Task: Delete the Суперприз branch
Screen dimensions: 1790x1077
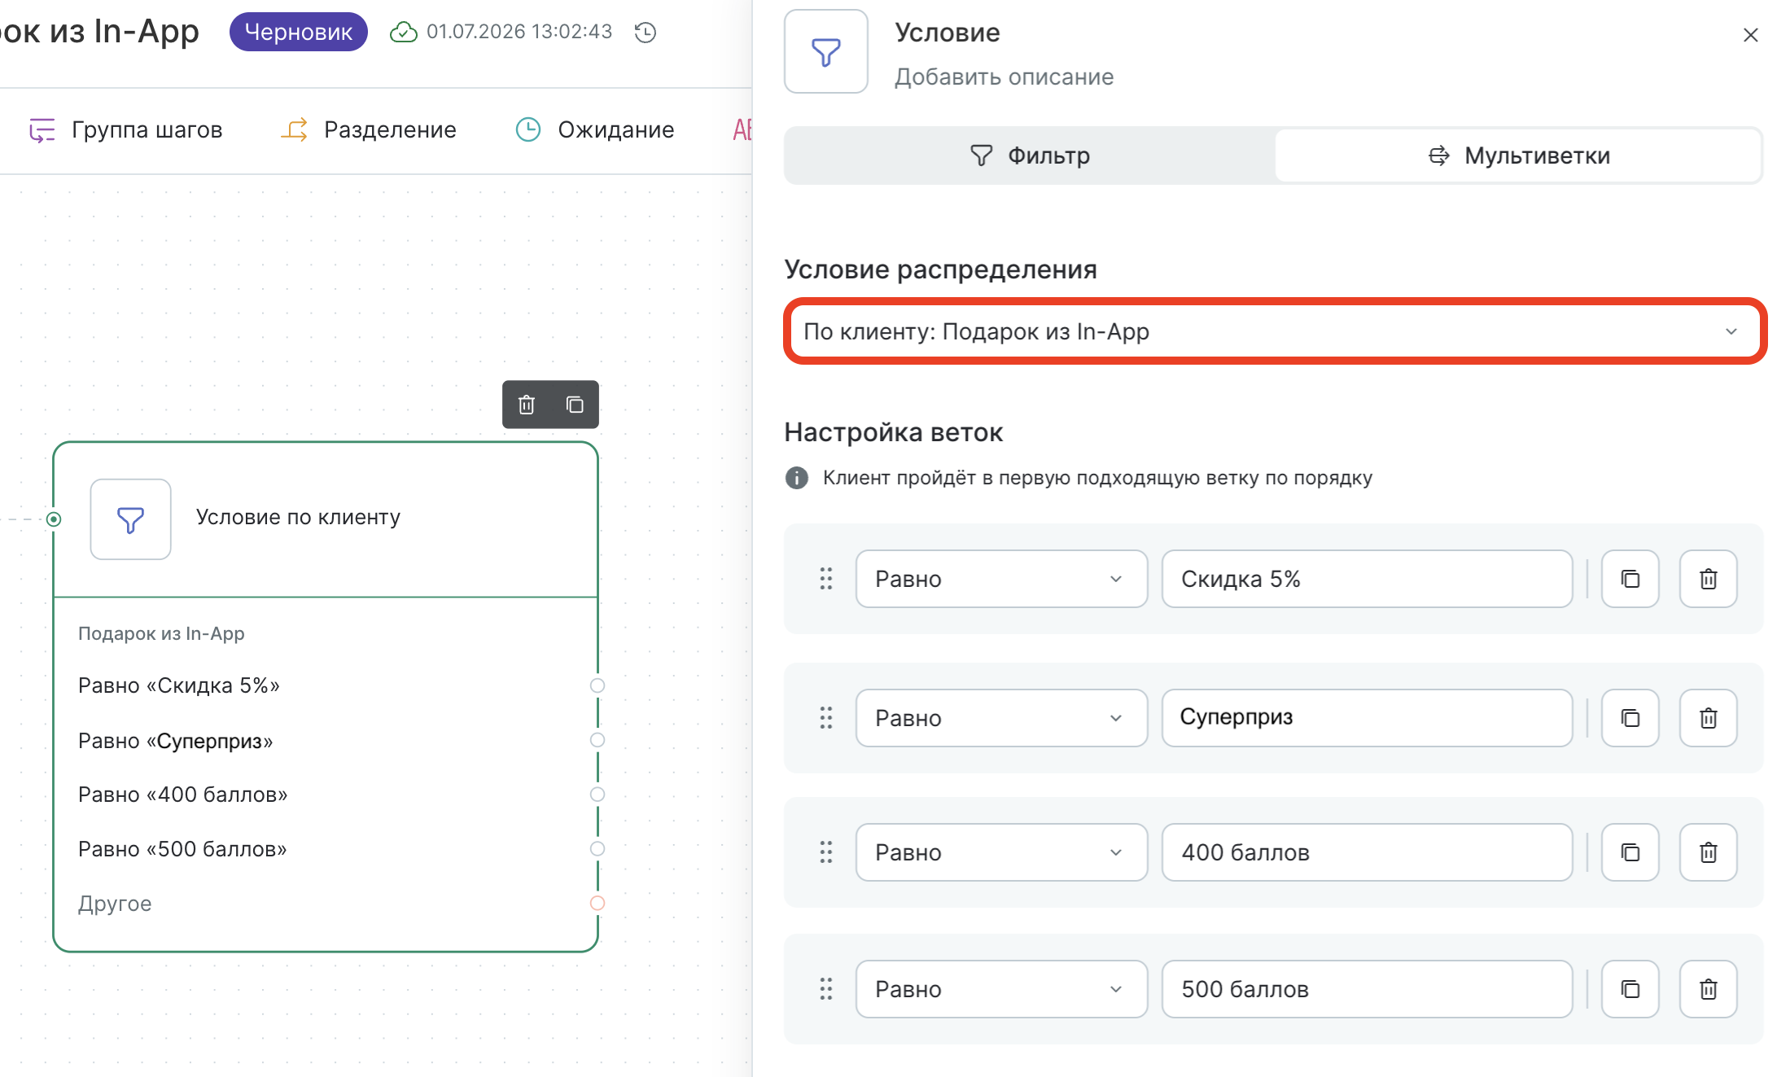Action: pos(1709,718)
